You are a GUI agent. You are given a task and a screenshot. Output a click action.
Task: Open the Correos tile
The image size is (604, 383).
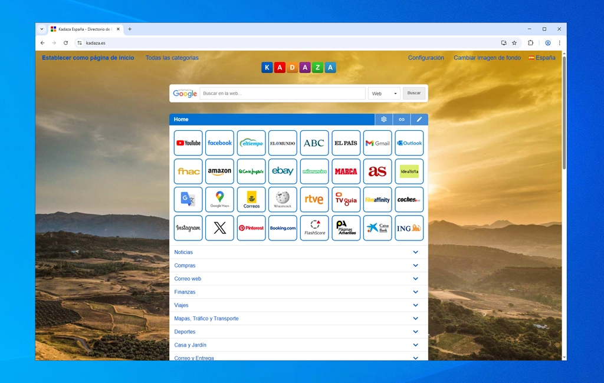pyautogui.click(x=251, y=199)
